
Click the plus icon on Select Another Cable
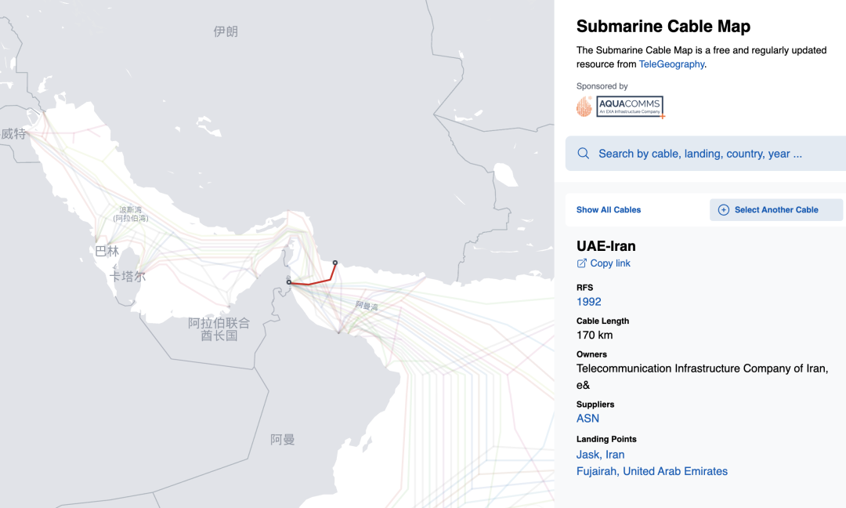click(x=722, y=209)
